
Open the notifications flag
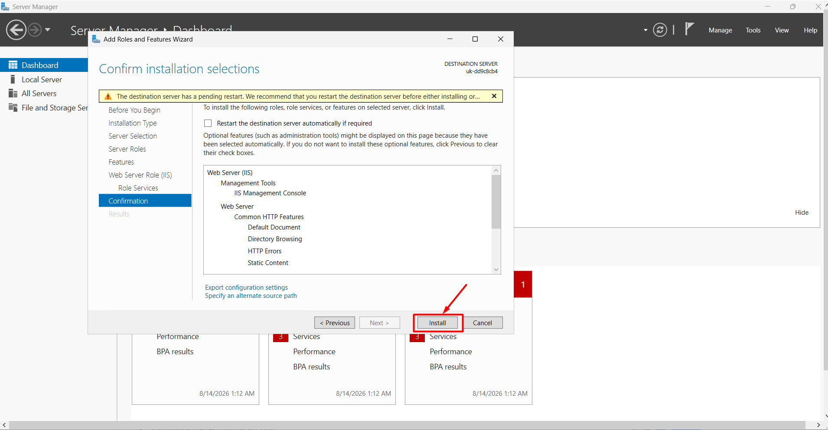[x=689, y=29]
